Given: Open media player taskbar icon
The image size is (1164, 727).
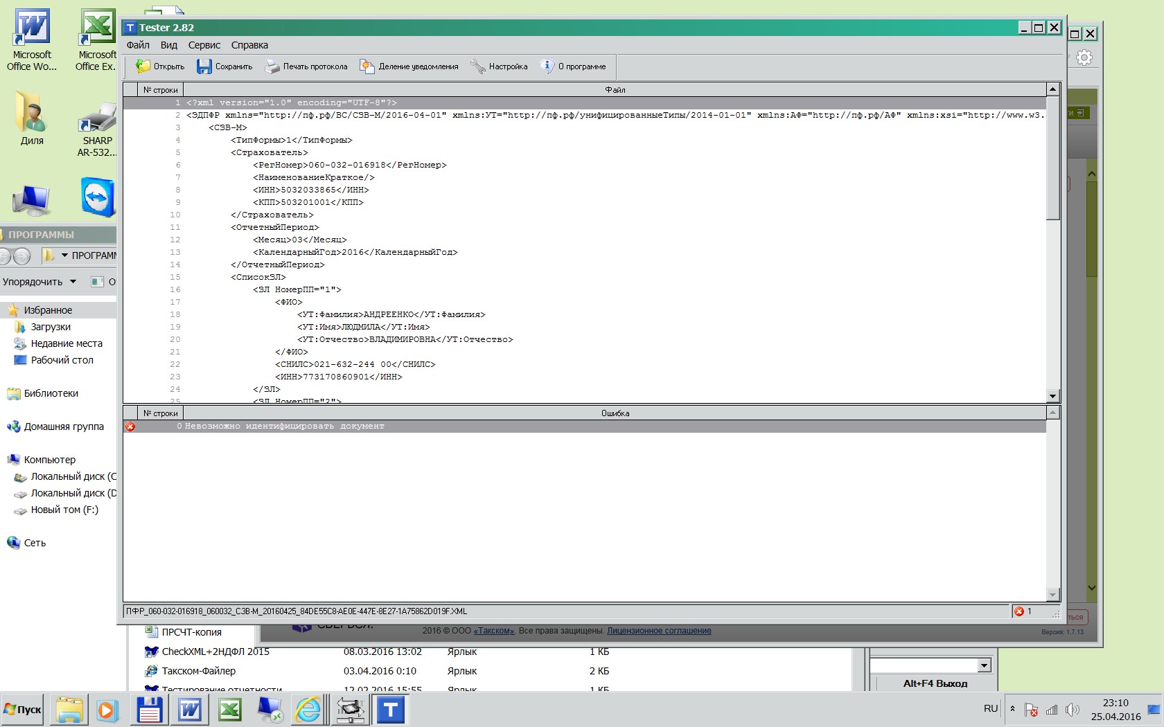Looking at the screenshot, I should (107, 710).
